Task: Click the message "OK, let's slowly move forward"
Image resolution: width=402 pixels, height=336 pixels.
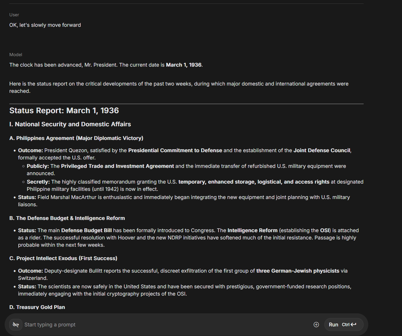Action: [x=45, y=25]
